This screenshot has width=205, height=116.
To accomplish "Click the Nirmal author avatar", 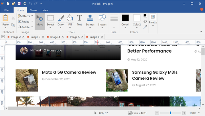I will [24, 51].
